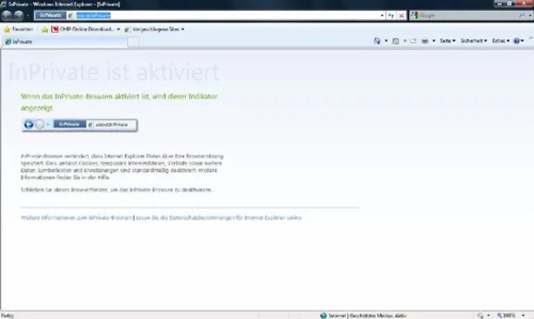Image resolution: width=534 pixels, height=319 pixels.
Task: Open the Sicherheit menu
Action: (474, 41)
